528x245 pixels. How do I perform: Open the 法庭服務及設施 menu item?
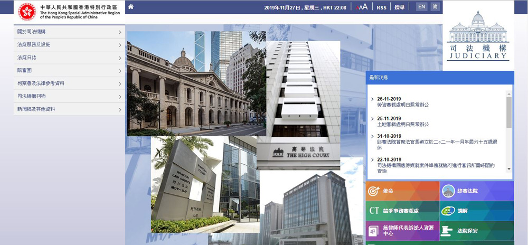pyautogui.click(x=69, y=45)
